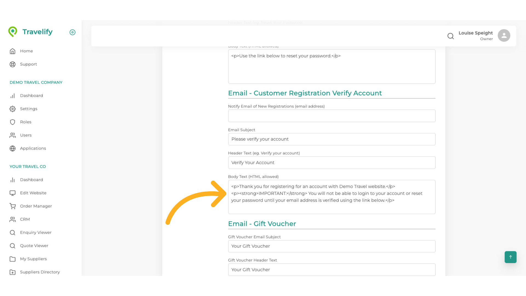Open the Users management section
Screen dimensions: 526x296
[26, 135]
